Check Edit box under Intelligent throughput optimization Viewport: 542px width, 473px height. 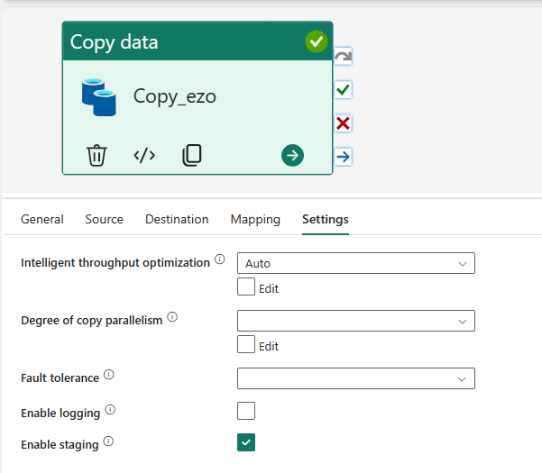pos(245,287)
